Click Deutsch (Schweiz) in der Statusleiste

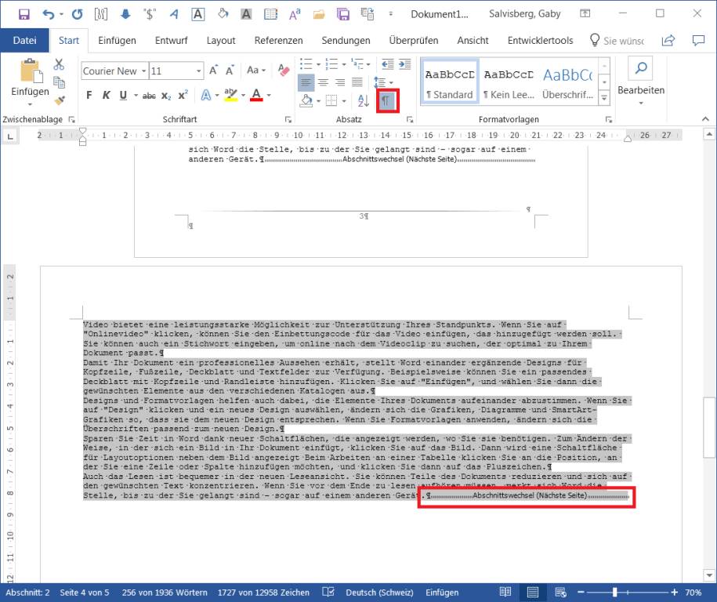[x=379, y=592]
